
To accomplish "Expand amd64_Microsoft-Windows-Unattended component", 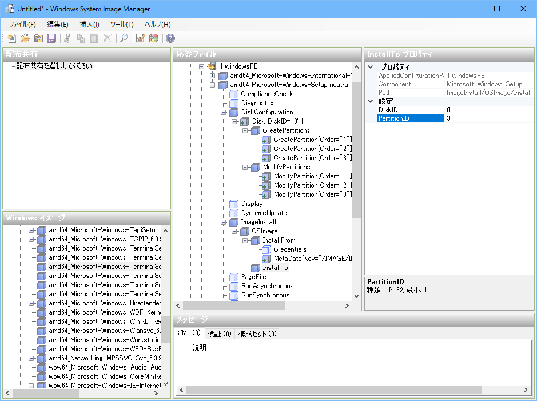I will tap(31, 303).
